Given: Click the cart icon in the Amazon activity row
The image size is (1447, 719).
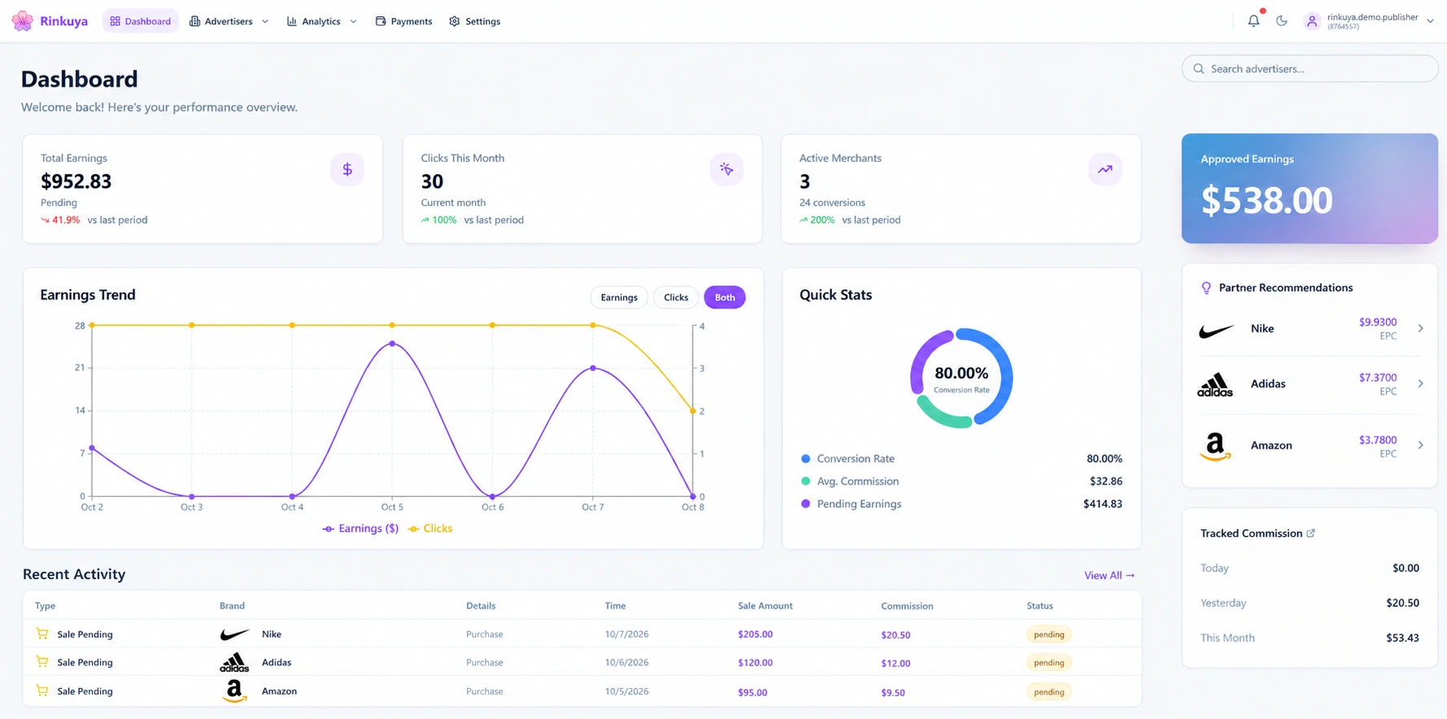Looking at the screenshot, I should tap(42, 691).
